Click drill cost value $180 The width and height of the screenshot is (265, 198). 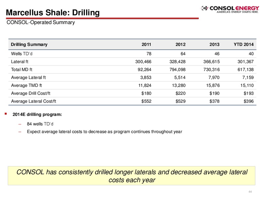[x=146, y=93]
